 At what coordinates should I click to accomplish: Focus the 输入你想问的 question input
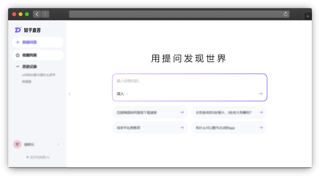click(x=190, y=81)
